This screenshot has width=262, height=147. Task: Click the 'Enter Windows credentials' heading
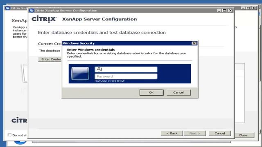click(x=91, y=50)
